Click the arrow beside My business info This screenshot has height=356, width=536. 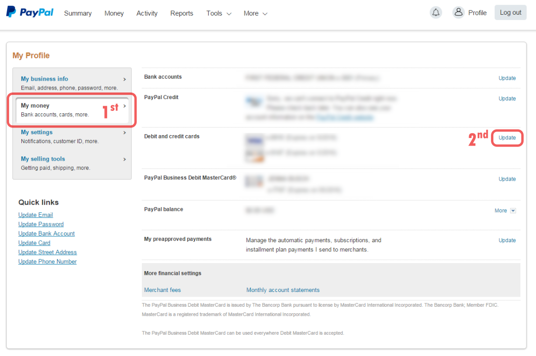tap(124, 79)
